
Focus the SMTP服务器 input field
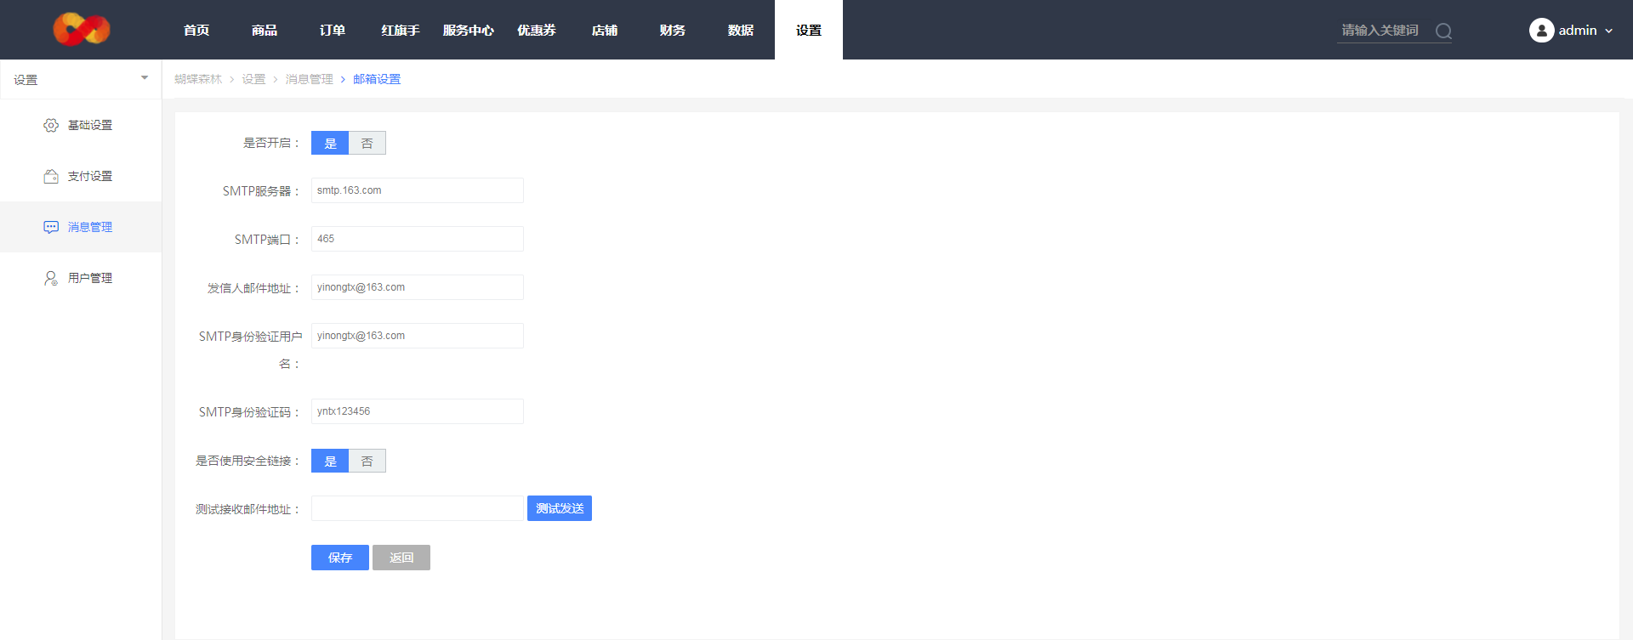[418, 190]
